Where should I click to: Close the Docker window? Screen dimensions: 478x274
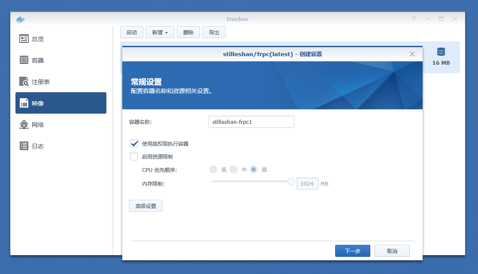pyautogui.click(x=455, y=19)
